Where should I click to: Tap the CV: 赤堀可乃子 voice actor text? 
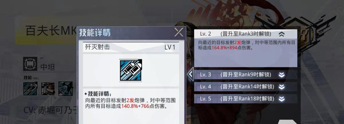(x=50, y=110)
